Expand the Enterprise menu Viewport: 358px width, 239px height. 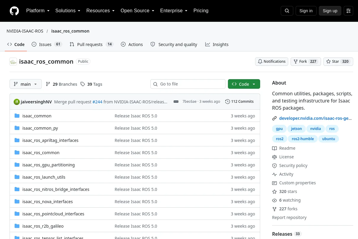click(174, 11)
